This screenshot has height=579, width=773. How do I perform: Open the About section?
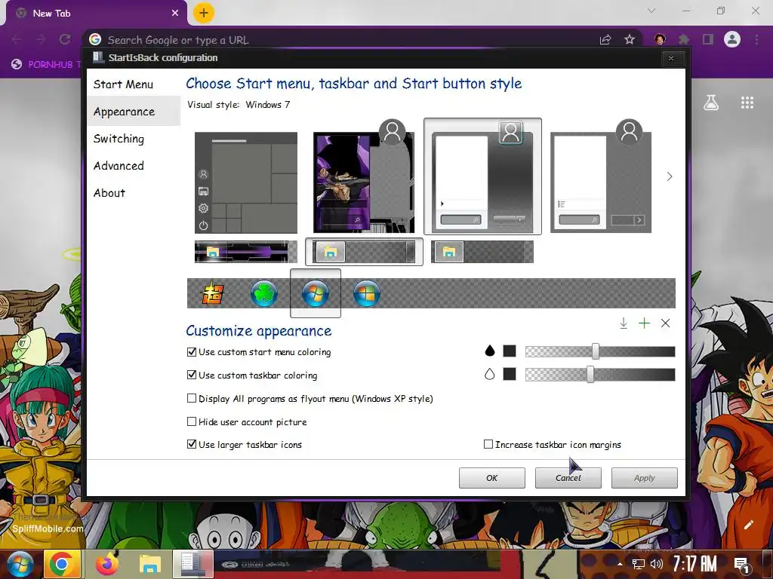109,193
